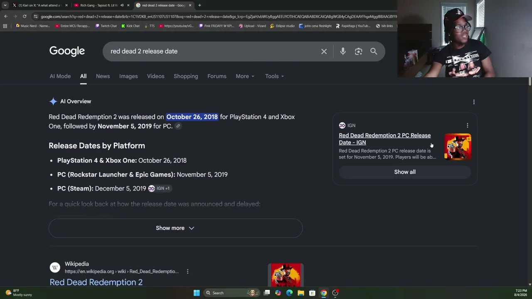Image resolution: width=532 pixels, height=299 pixels.
Task: Select the Images results tab
Action: click(128, 76)
